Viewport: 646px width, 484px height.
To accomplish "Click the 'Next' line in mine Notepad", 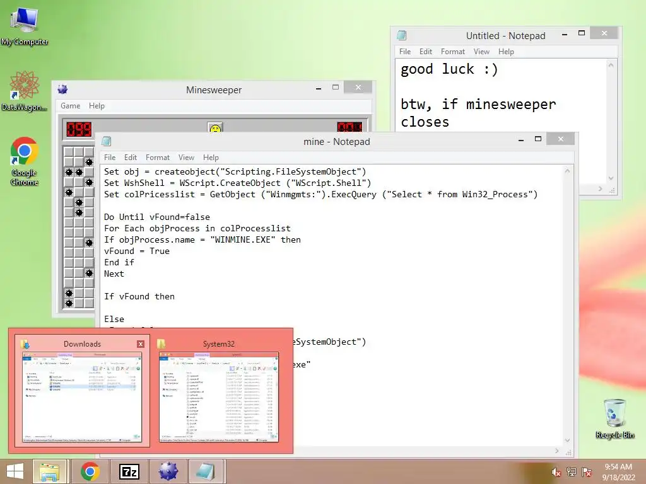I will coord(114,274).
